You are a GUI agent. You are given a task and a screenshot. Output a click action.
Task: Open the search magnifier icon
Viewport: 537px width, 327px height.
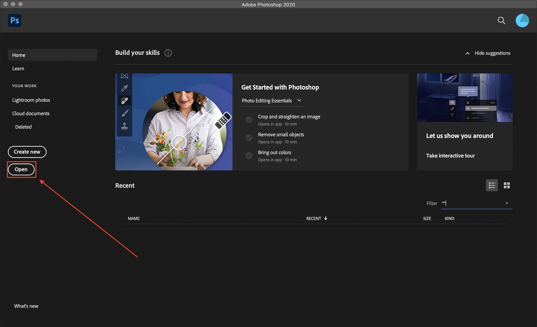(501, 20)
